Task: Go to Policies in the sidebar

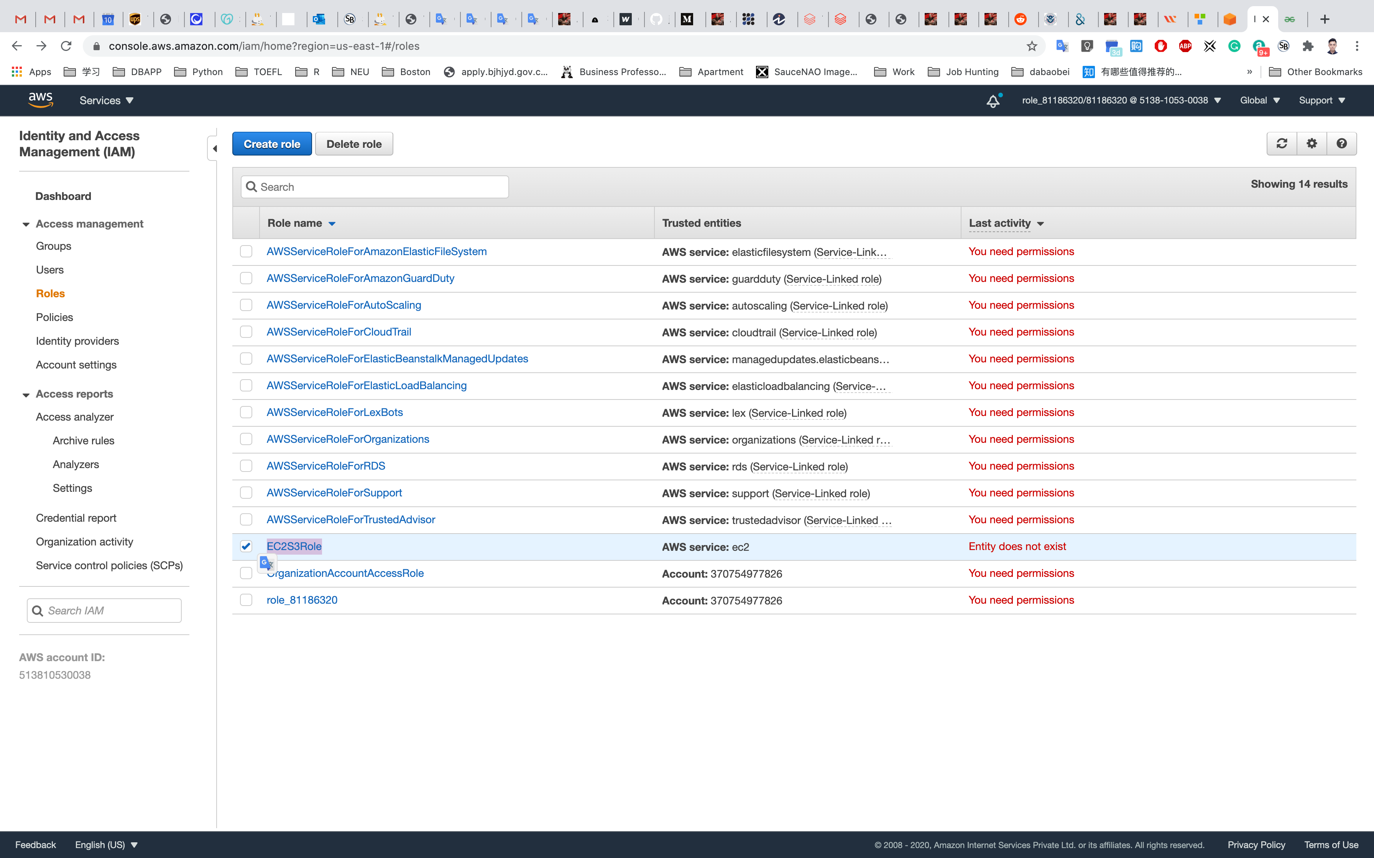Action: point(54,317)
